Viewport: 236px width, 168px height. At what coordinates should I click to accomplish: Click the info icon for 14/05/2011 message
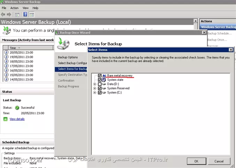[6, 79]
